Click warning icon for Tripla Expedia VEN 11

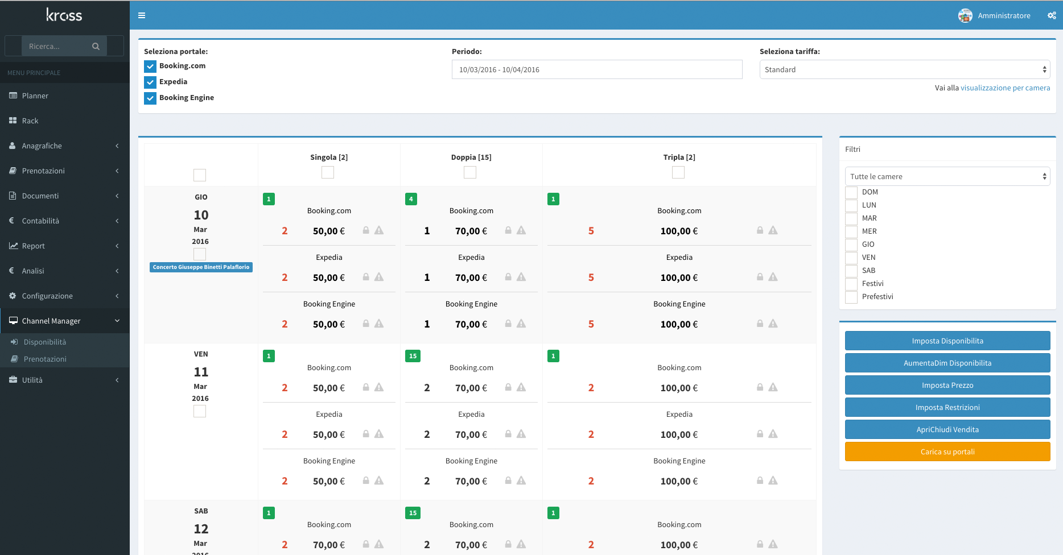pyautogui.click(x=773, y=434)
